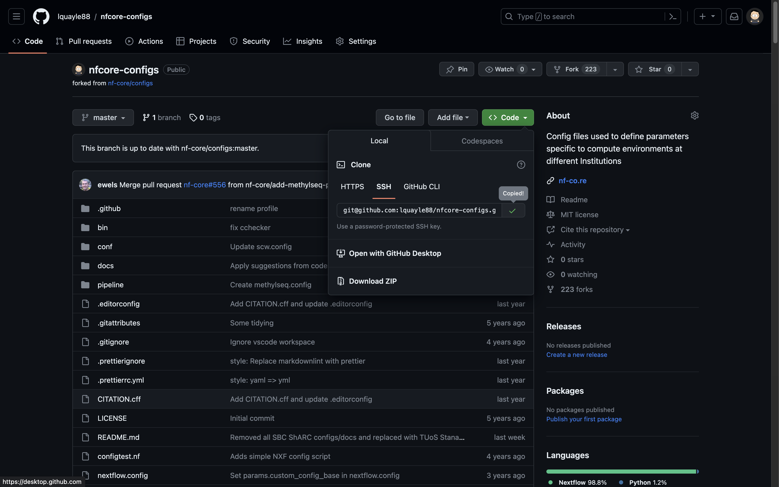Click the SSH clone URL text field

point(419,210)
